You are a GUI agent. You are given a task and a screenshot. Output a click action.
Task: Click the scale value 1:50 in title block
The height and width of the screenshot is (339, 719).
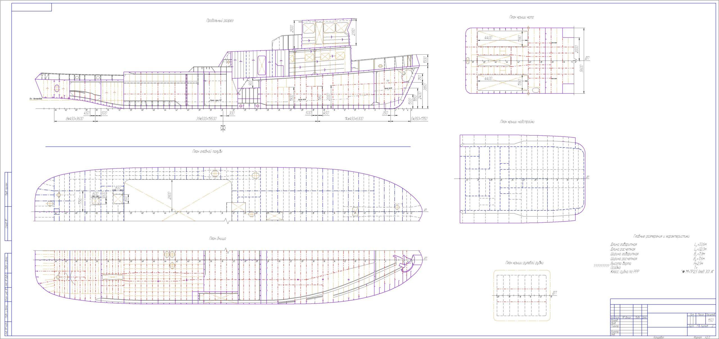(x=711, y=320)
